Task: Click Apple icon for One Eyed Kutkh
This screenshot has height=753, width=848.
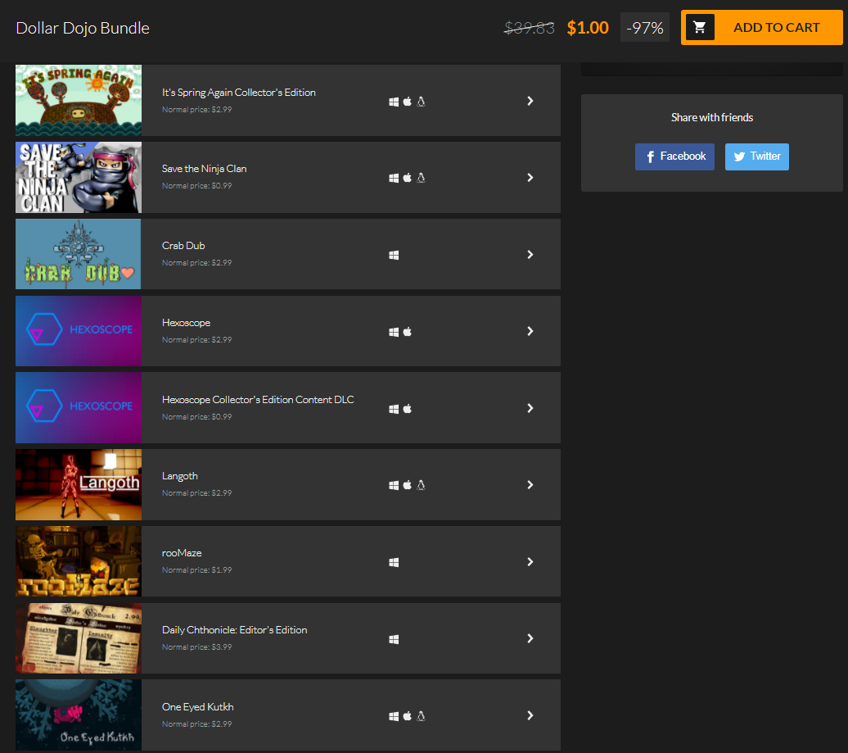Action: tap(408, 715)
